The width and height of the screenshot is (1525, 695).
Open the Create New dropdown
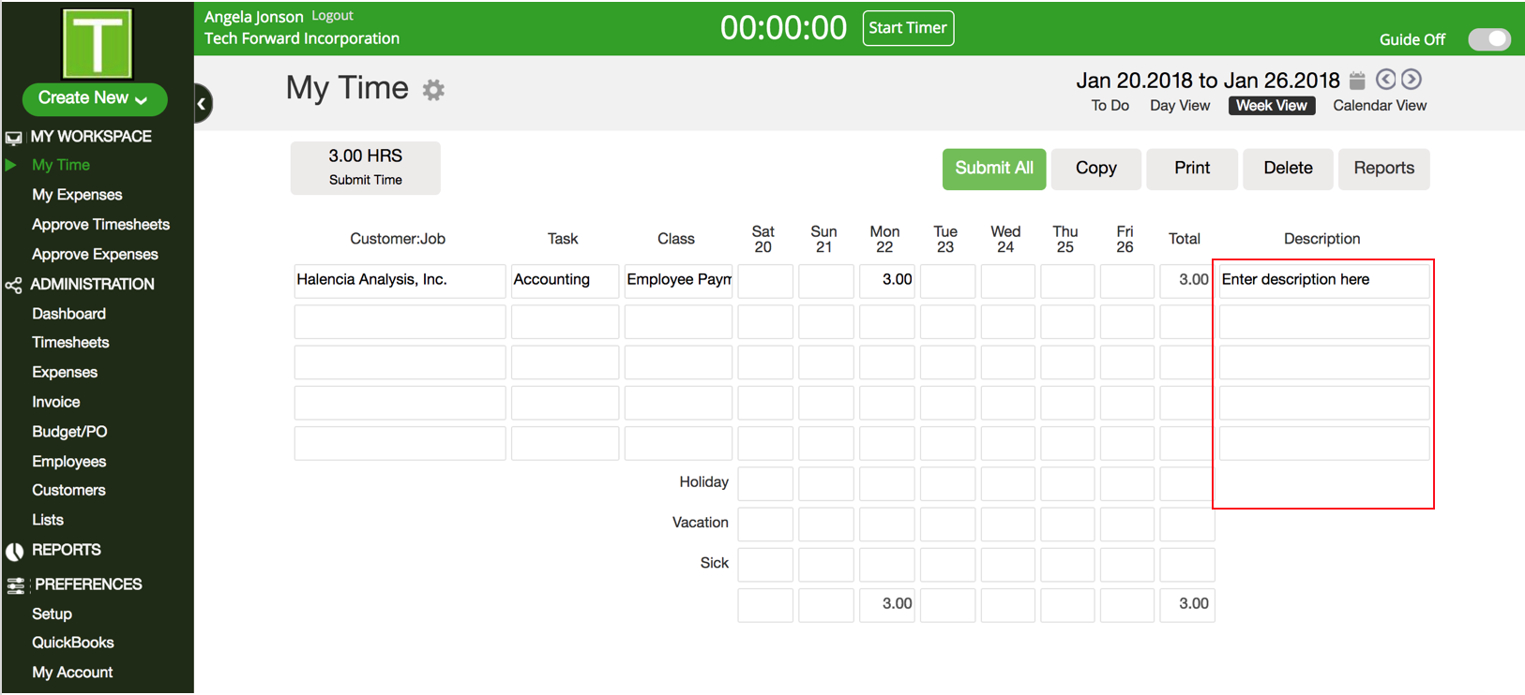point(94,98)
